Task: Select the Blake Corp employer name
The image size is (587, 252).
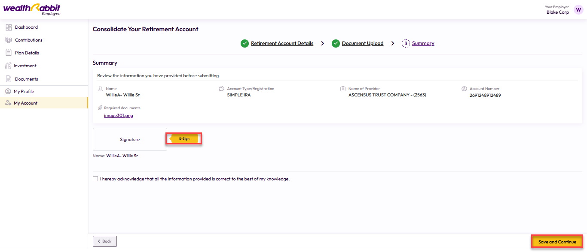Action: pyautogui.click(x=558, y=12)
